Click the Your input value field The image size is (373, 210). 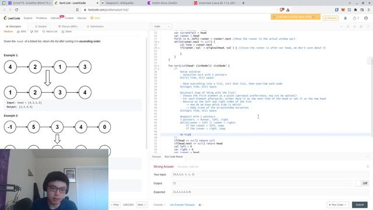[x=270, y=174]
